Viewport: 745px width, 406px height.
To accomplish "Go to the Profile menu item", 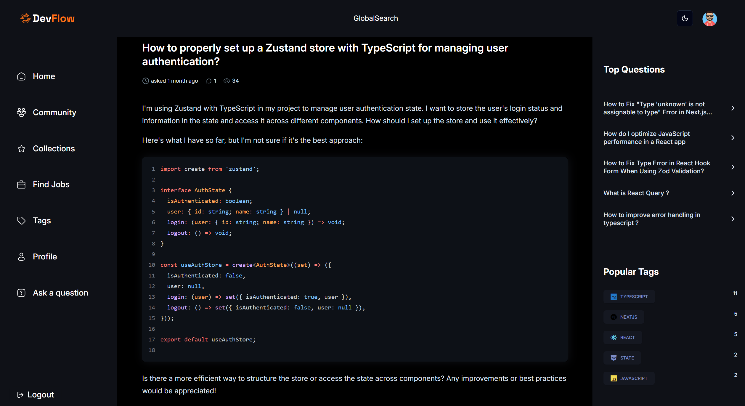I will click(45, 257).
